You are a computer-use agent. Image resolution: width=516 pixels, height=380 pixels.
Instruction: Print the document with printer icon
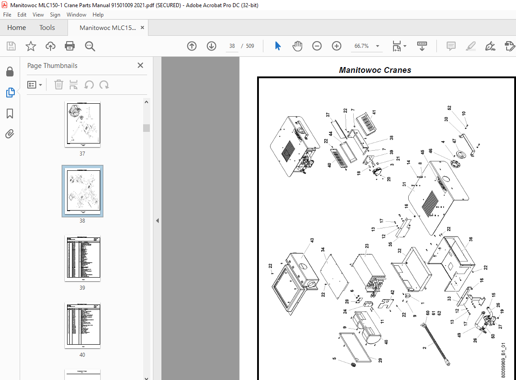70,46
